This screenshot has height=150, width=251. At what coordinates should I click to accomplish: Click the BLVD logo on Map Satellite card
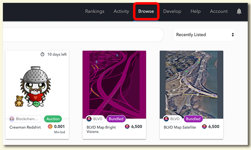tap(166, 119)
